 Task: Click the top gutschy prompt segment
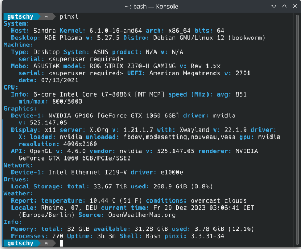click(20, 17)
